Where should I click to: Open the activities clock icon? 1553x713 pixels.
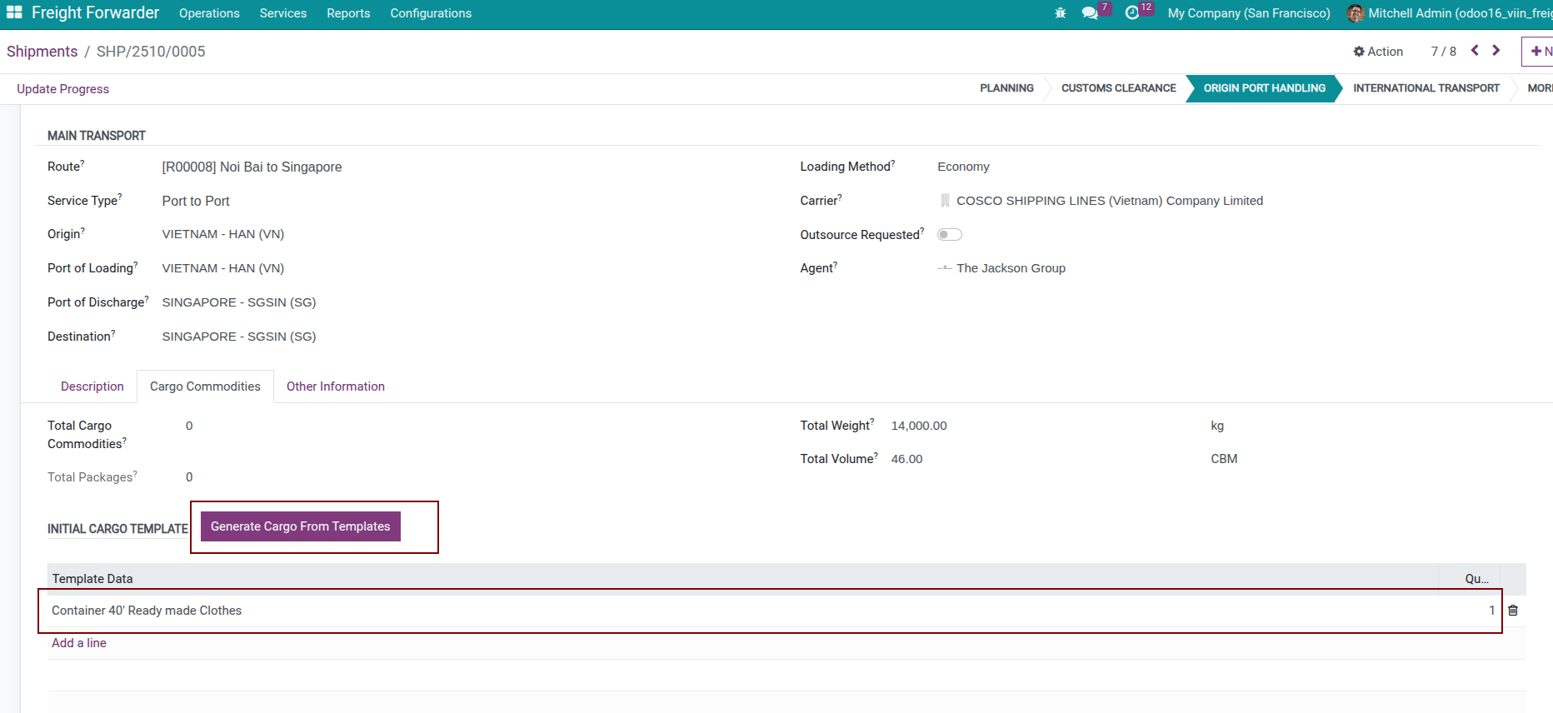point(1131,13)
